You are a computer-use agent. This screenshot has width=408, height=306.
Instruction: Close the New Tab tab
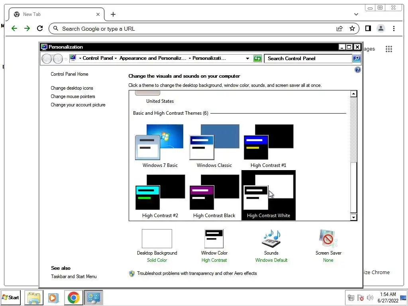[98, 14]
